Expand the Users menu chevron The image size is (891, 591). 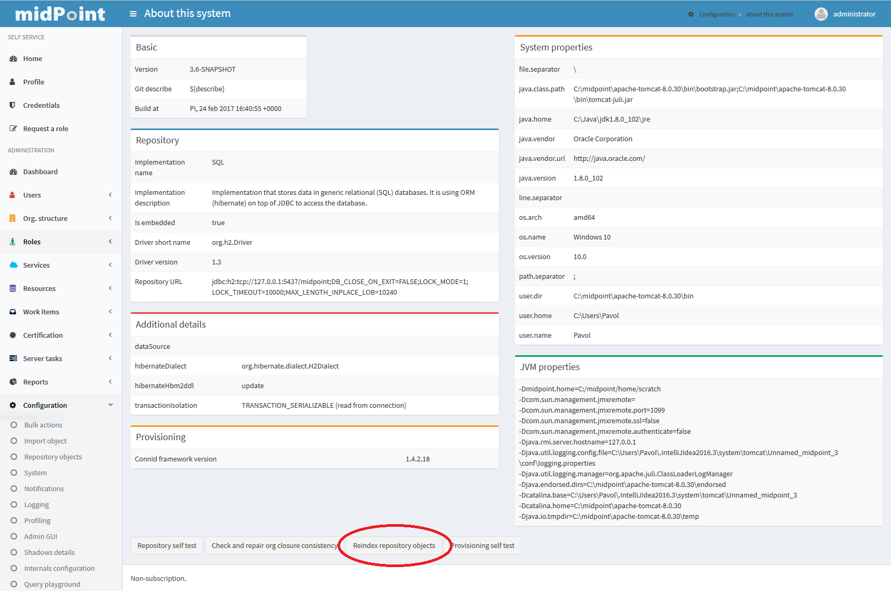click(110, 195)
